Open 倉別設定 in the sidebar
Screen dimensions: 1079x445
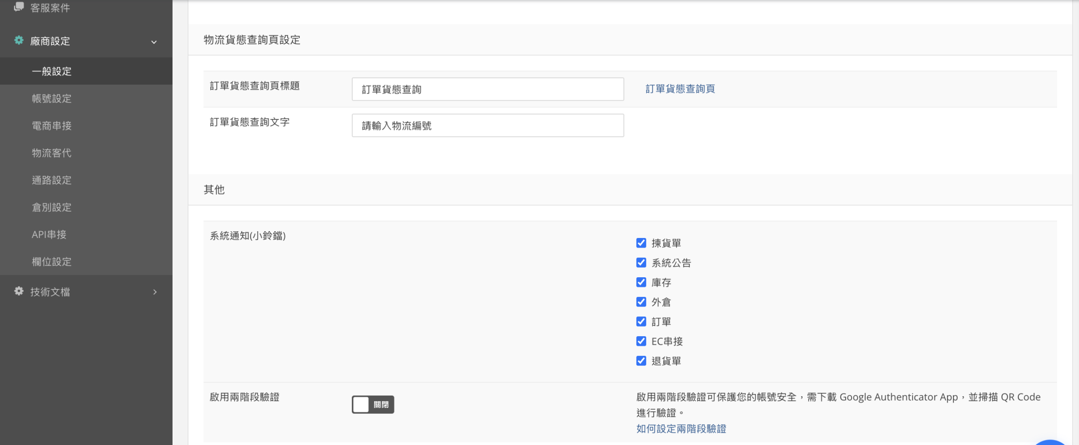pos(52,208)
